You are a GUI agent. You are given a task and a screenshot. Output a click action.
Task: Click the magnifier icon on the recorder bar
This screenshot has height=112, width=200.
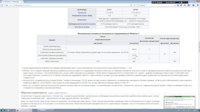(155, 2)
